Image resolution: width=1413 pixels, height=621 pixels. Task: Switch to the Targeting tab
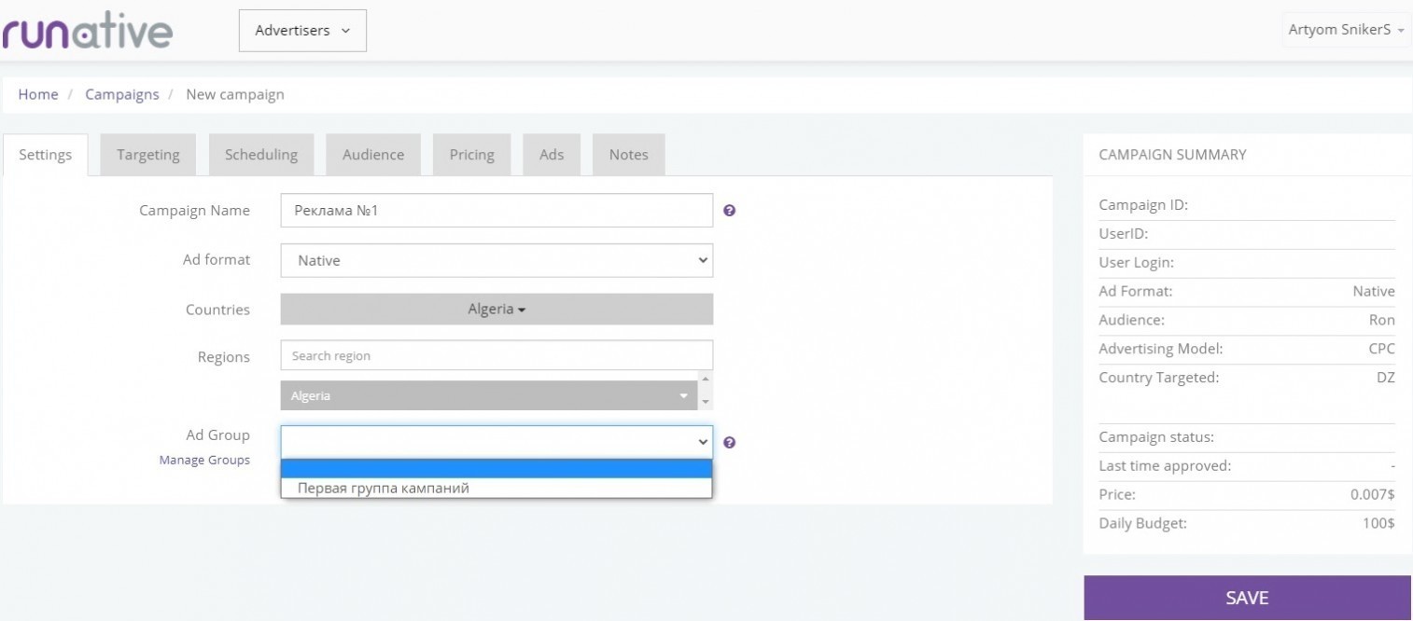pyautogui.click(x=148, y=155)
